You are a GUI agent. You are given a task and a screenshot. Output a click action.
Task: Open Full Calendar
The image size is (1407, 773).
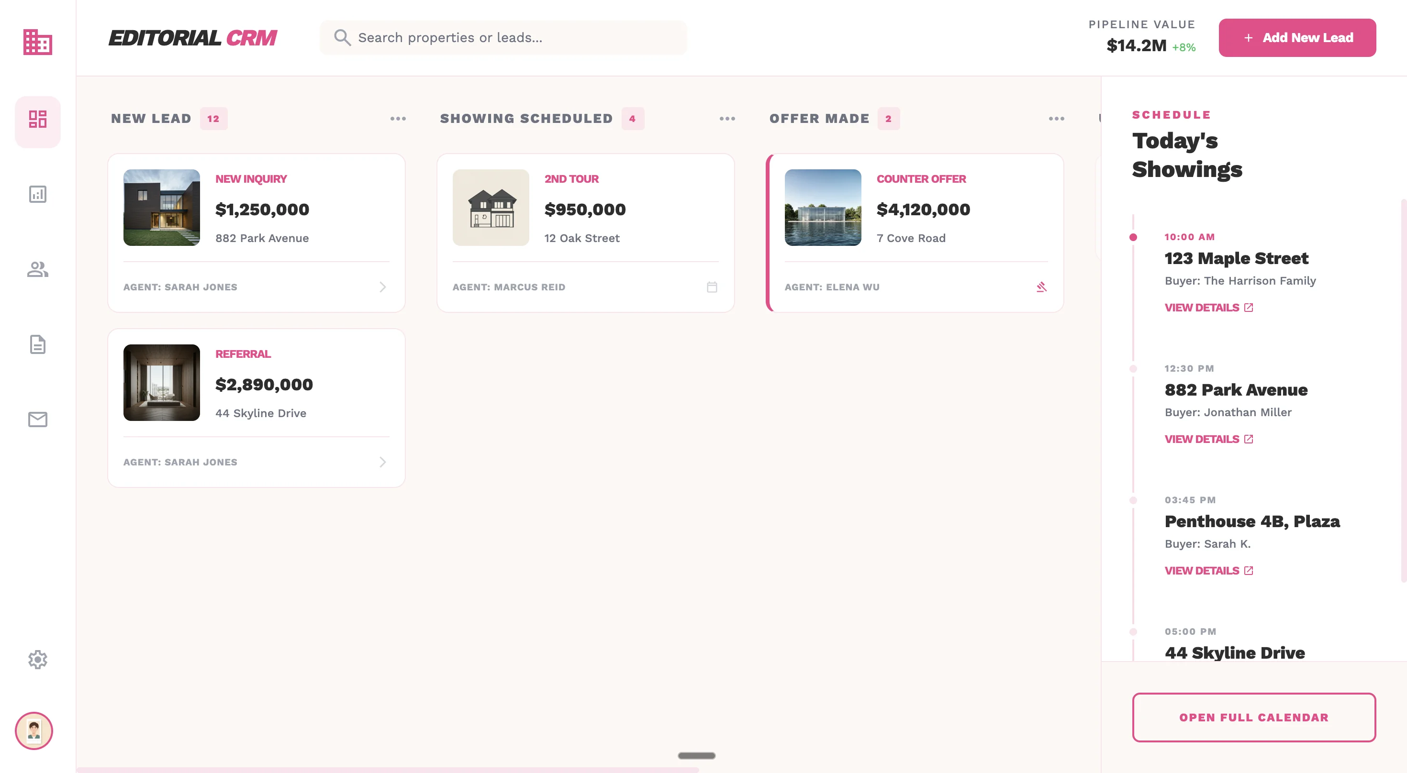click(1253, 718)
